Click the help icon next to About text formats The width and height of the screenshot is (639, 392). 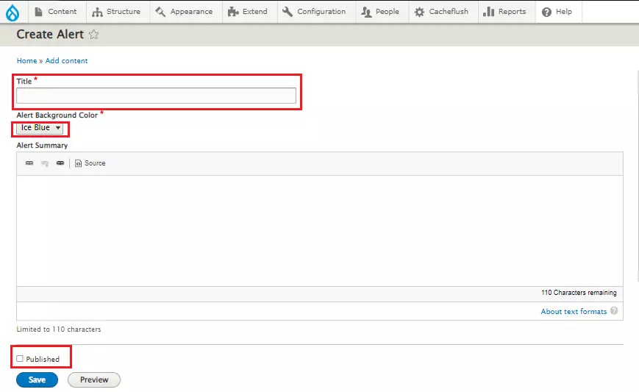coord(614,310)
